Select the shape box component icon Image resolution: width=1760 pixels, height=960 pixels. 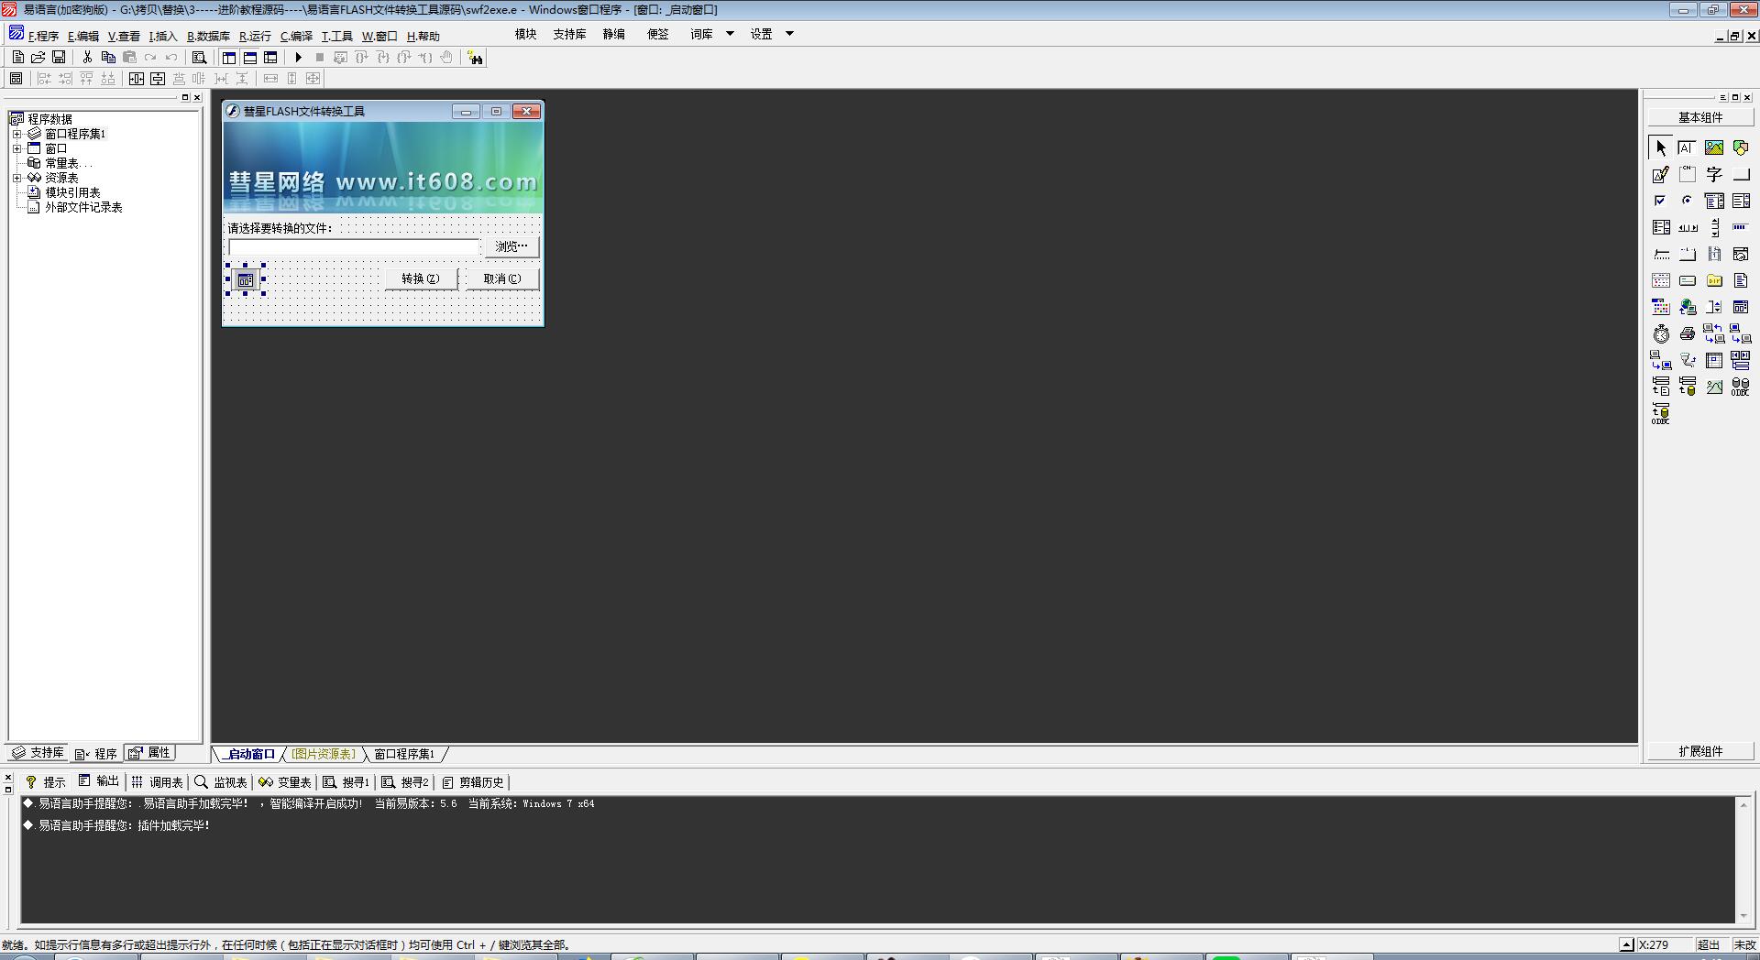(x=1741, y=147)
